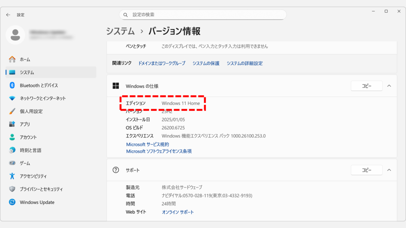This screenshot has width=406, height=228.
Task: Select 時刻と言語 globe icon
Action: pos(12,150)
